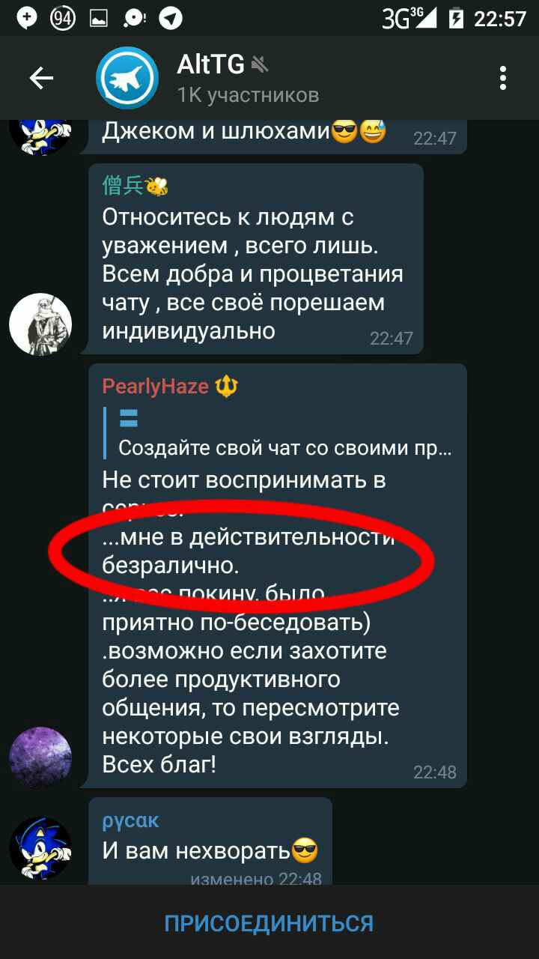Open the Sonic avatar beside русак's message
This screenshot has height=959, width=539.
40,848
